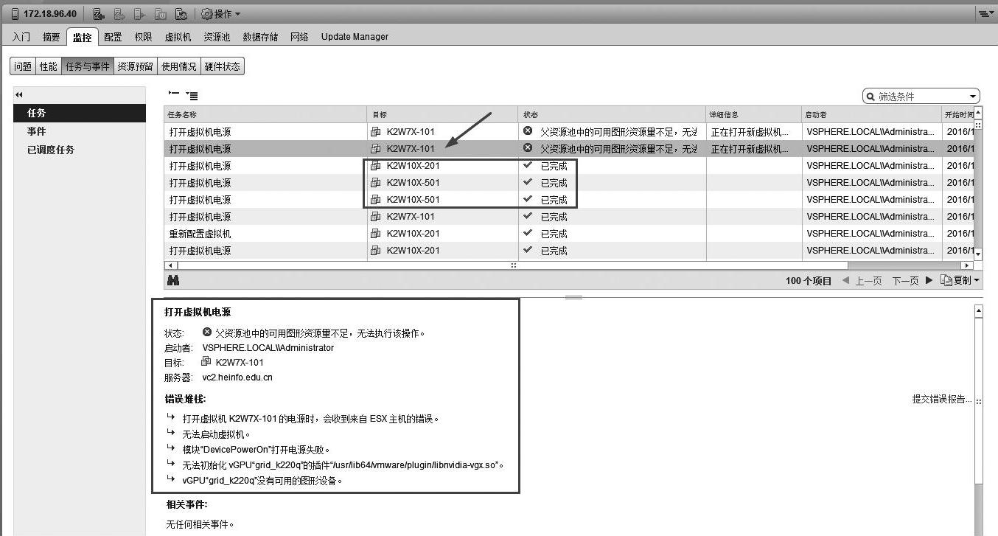Open the 资源预留 sub-tab

[136, 66]
